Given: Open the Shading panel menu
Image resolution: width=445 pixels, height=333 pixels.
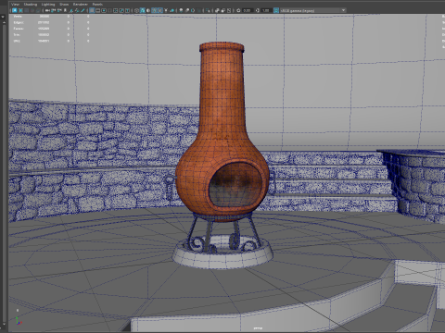Looking at the screenshot, I should pos(31,5).
